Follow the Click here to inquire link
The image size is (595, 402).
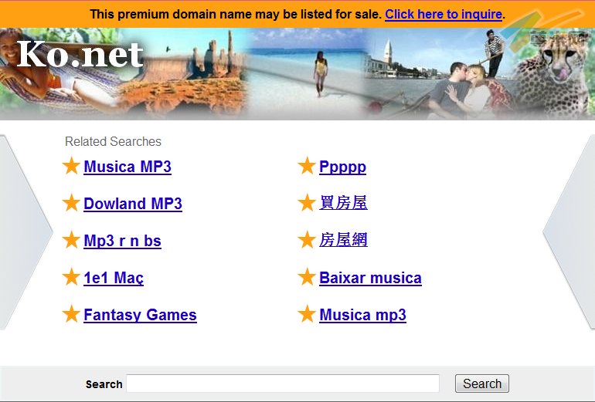pos(444,15)
